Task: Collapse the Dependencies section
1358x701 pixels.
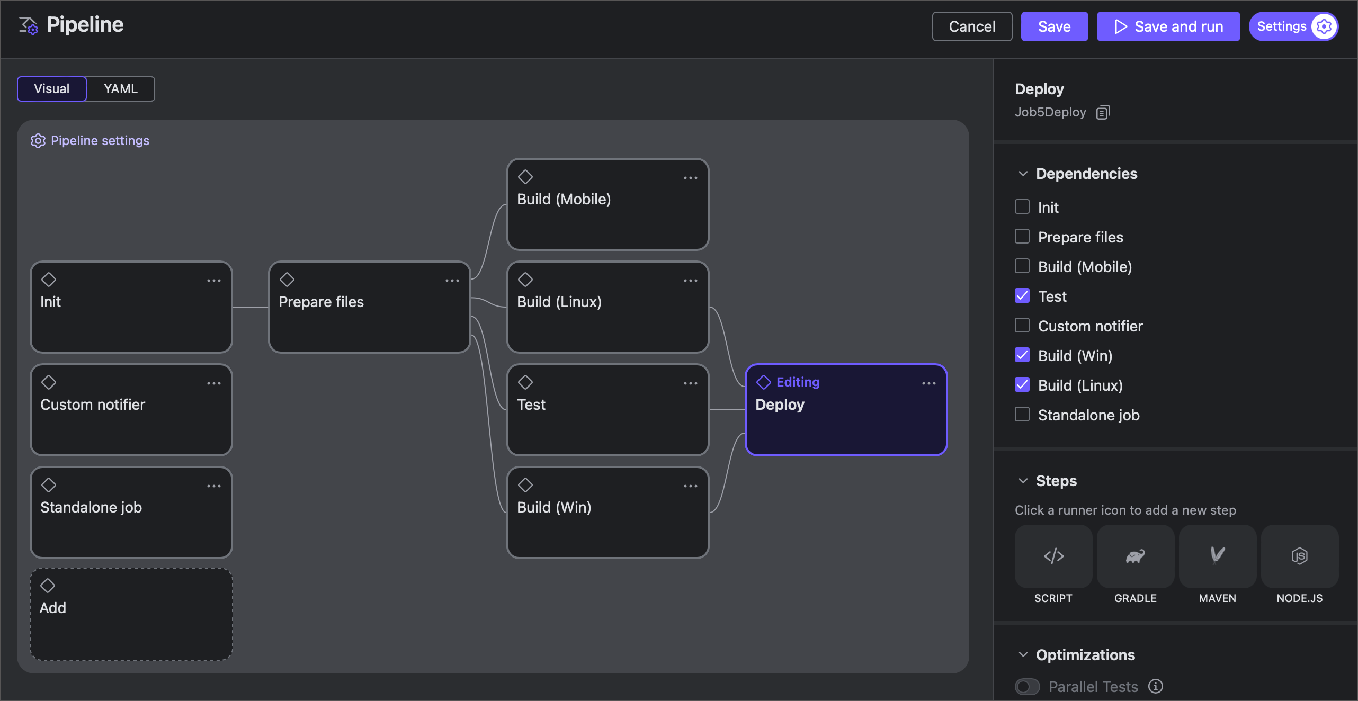Action: 1023,174
